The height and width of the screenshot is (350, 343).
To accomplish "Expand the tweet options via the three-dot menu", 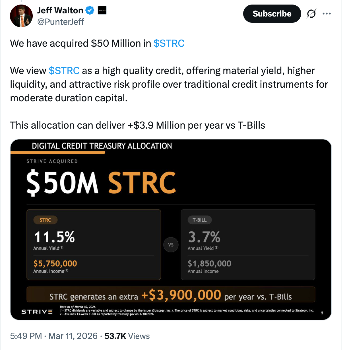I will coord(327,13).
